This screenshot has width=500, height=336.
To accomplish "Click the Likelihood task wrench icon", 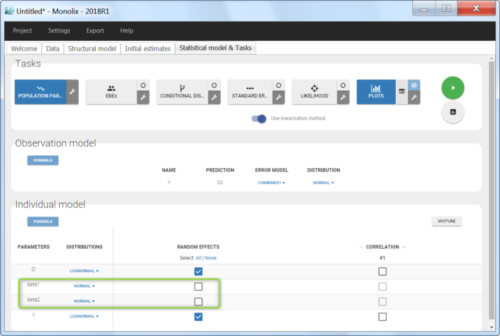I will coord(342,97).
